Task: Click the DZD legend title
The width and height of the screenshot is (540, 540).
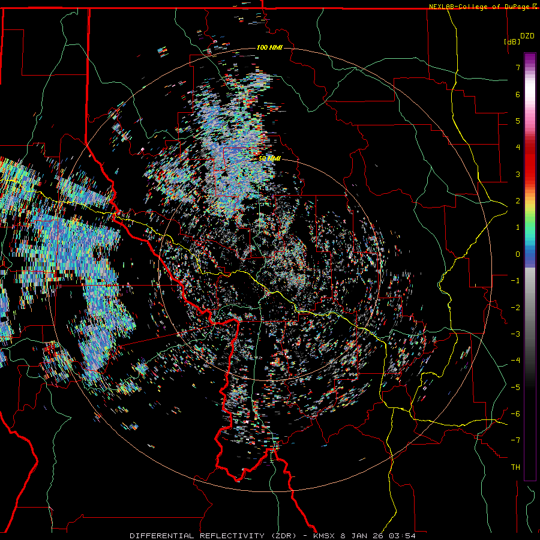Action: point(527,36)
